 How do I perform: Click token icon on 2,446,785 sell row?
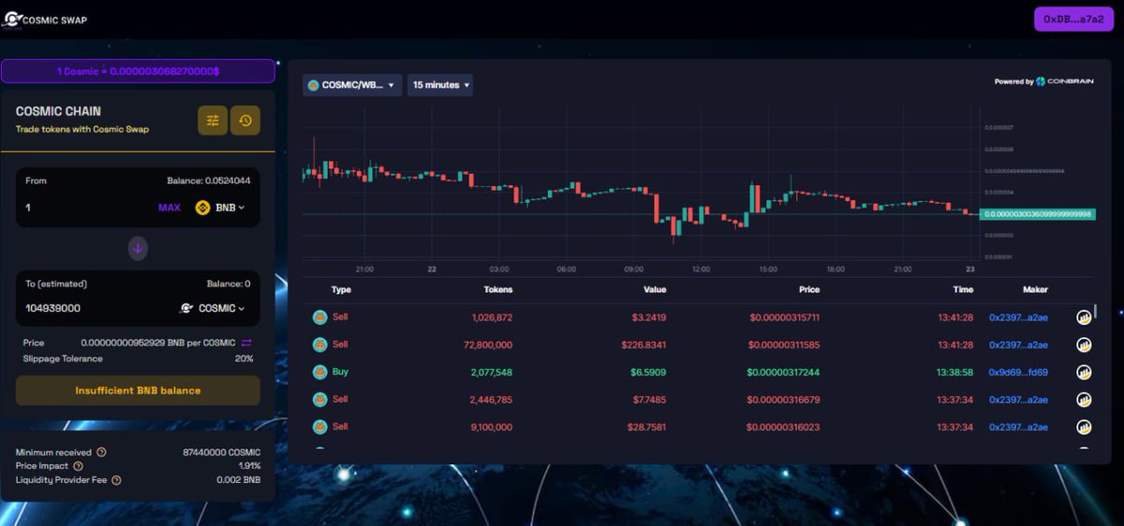[x=319, y=400]
